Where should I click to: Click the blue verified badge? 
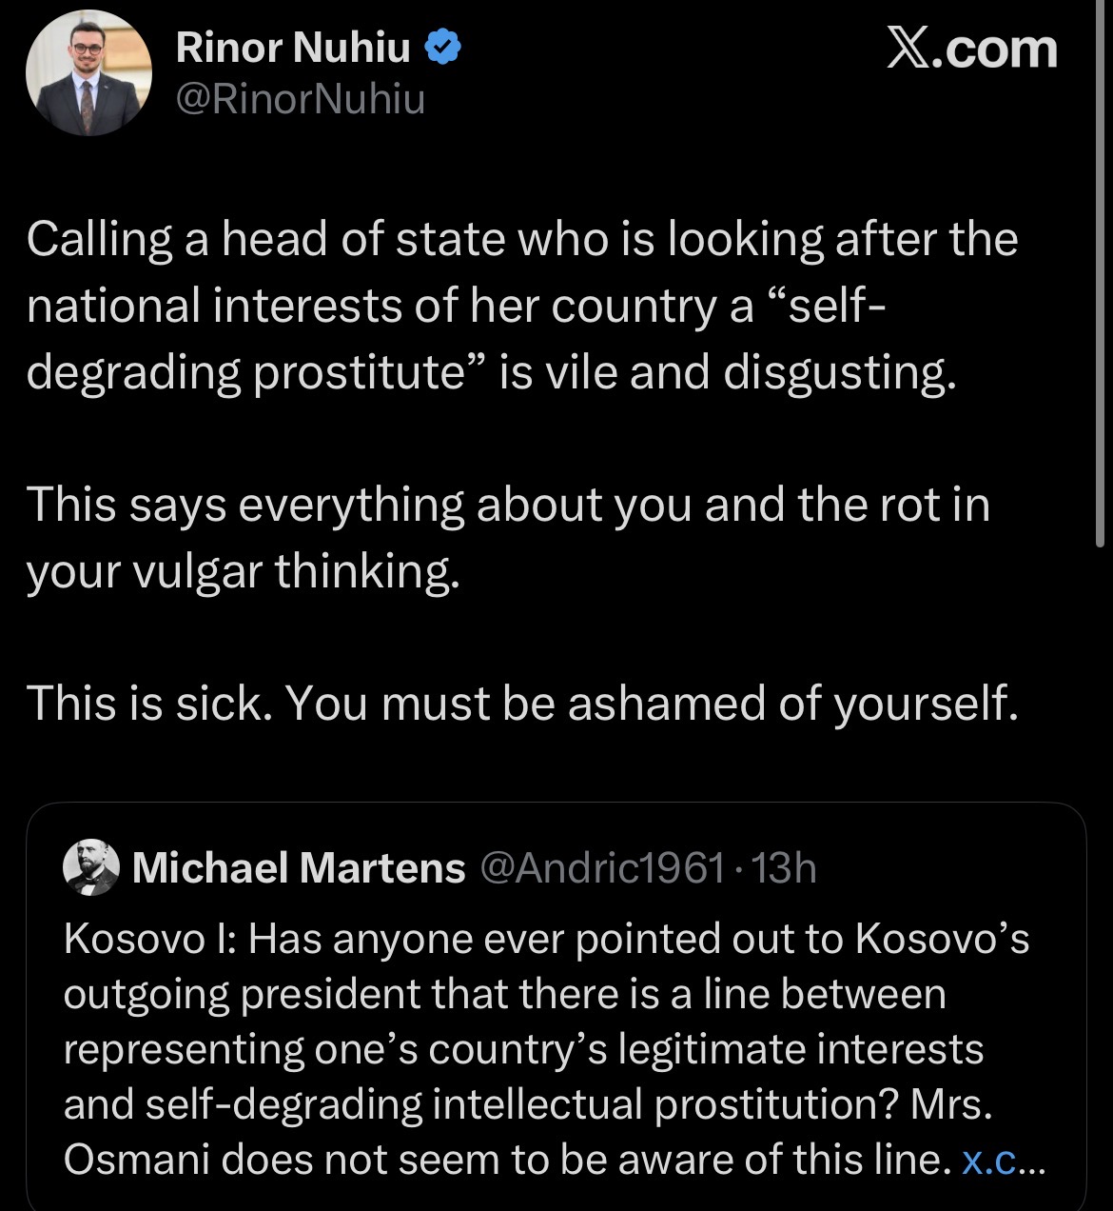(442, 48)
